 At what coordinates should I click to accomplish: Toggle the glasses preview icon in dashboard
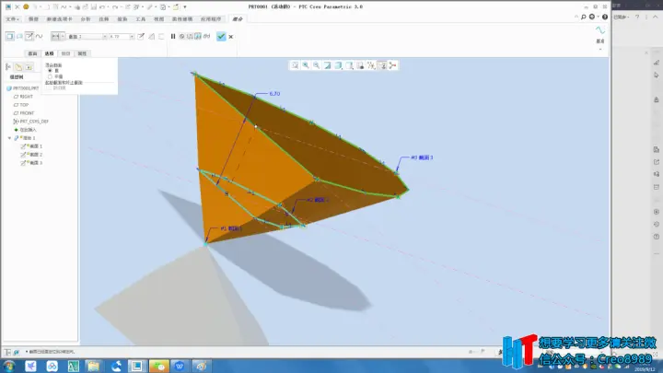[x=206, y=36]
